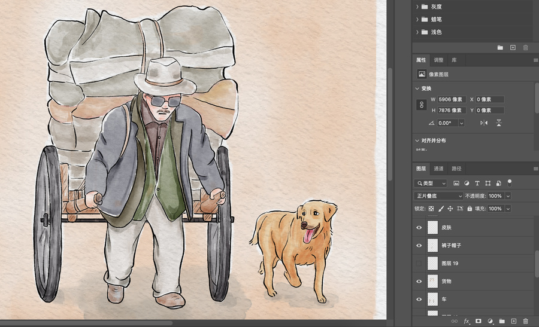Select the 裤子帽子 layer name
The image size is (539, 327).
[x=452, y=245]
